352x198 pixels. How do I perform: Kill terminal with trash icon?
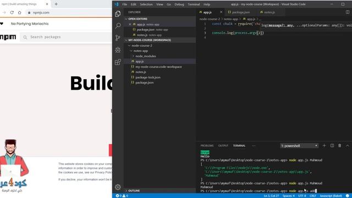coord(340,146)
